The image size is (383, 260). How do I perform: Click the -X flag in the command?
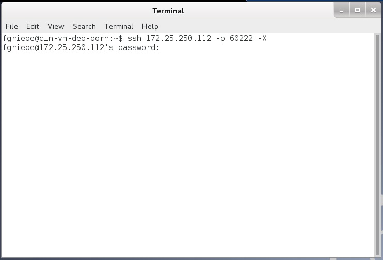point(262,38)
